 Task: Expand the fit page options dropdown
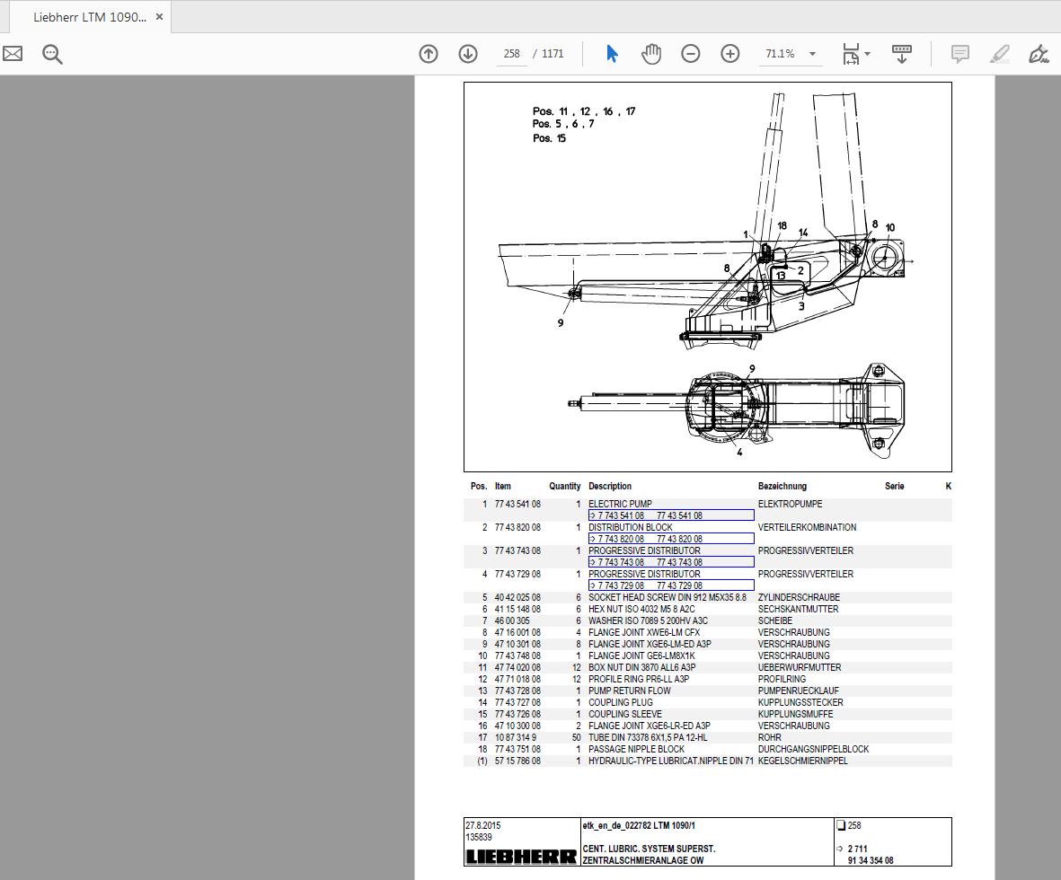(856, 54)
